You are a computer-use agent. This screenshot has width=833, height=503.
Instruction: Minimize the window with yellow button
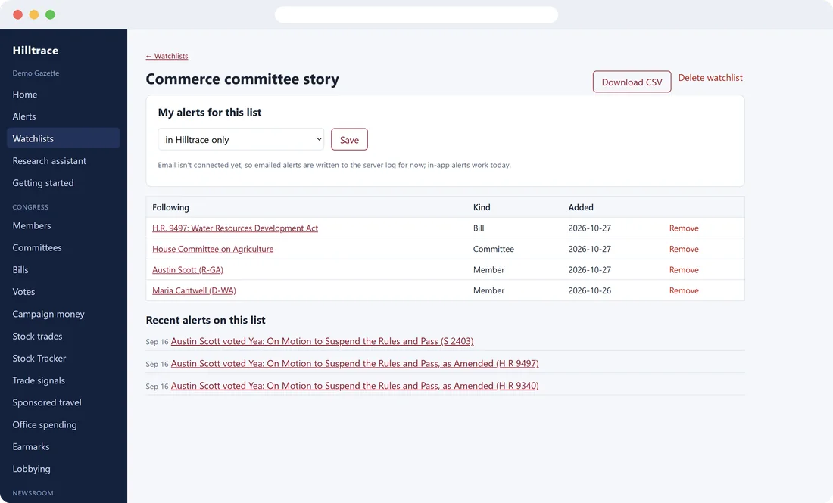pyautogui.click(x=34, y=14)
